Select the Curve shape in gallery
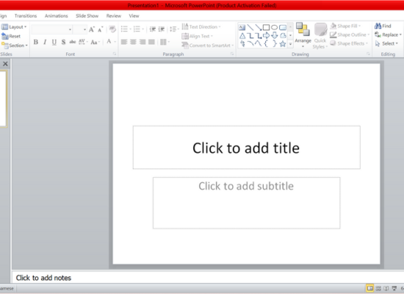Screen dimensions: 404x294 (x=258, y=43)
